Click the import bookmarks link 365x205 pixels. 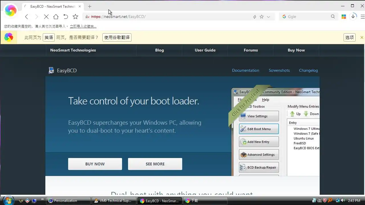point(83,26)
